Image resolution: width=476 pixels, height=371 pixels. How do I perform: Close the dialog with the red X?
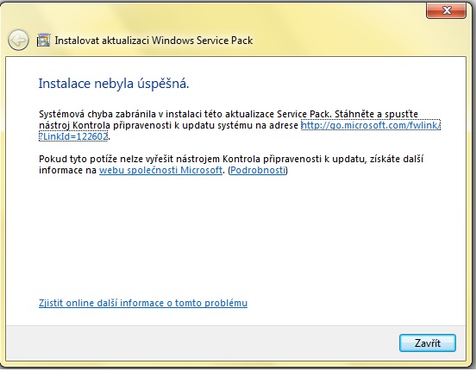tap(447, 10)
